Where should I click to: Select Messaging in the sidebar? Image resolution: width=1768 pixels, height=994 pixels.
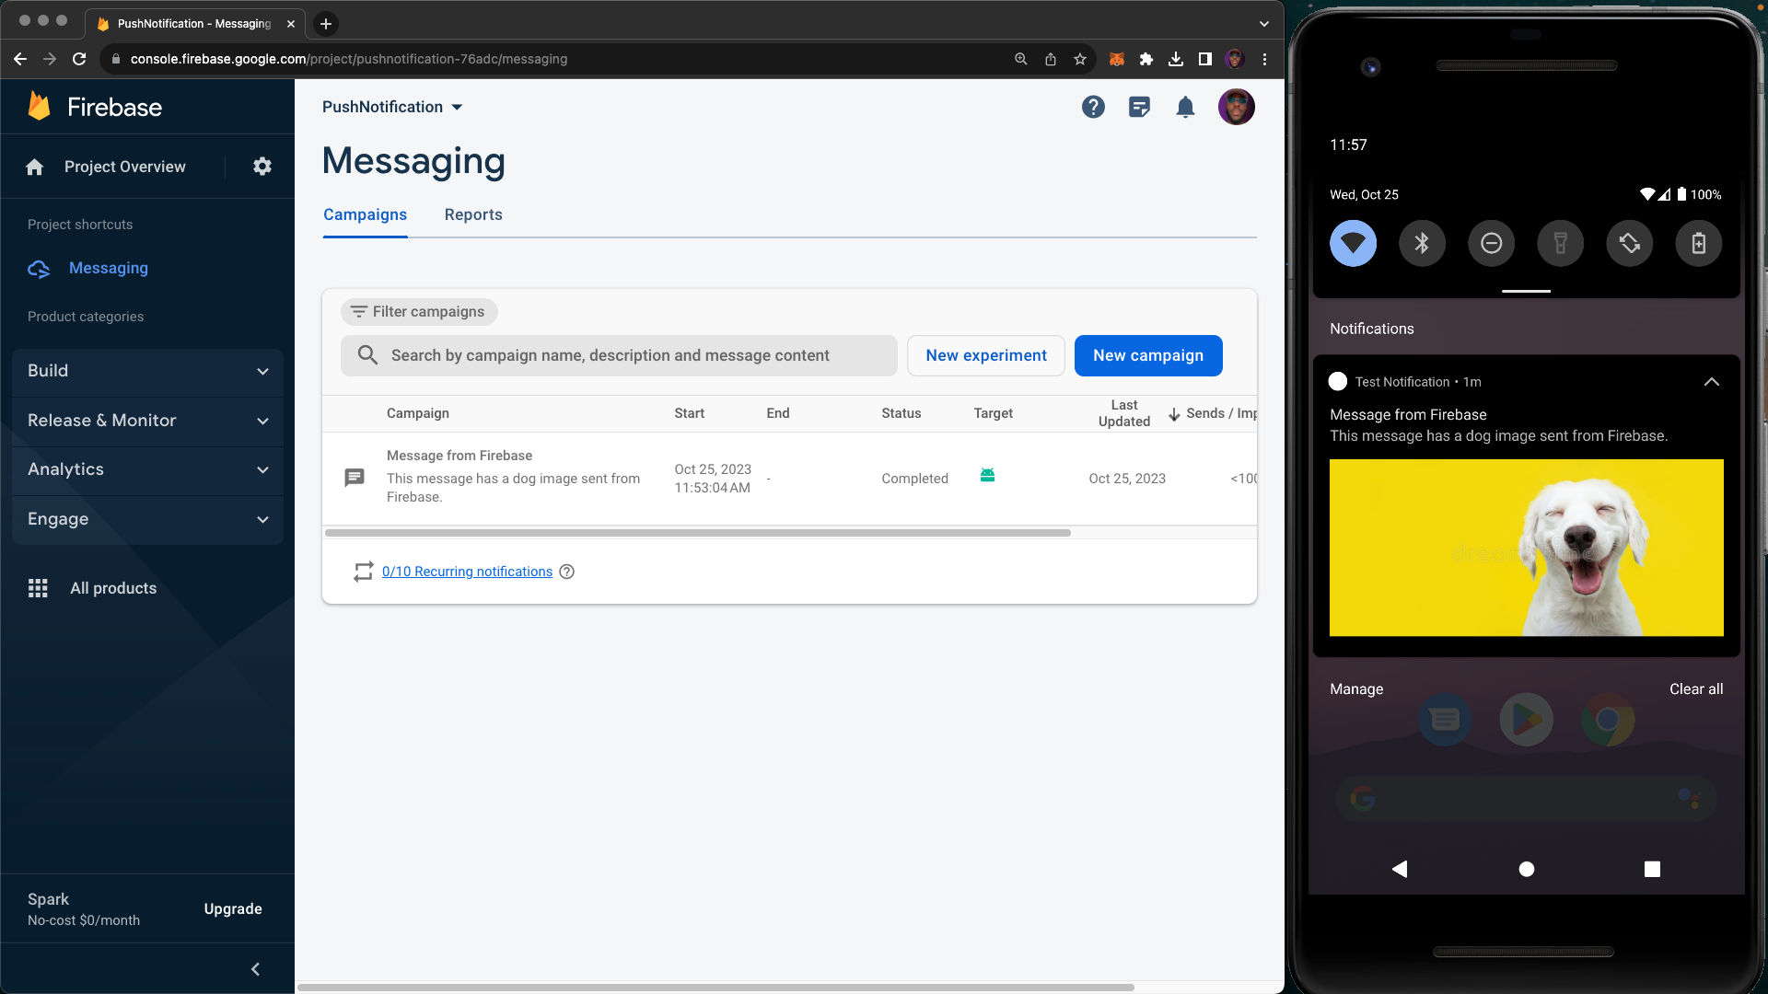(109, 268)
